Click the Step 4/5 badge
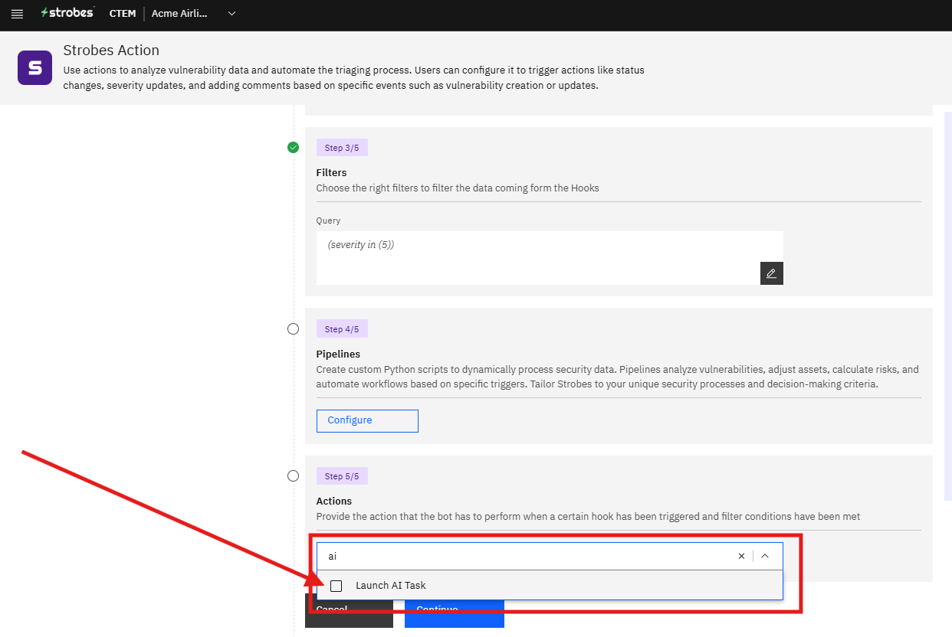This screenshot has height=637, width=952. click(x=342, y=329)
